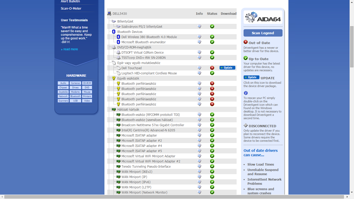
Task: Select Microsoft ISATAP adapter #5 row text
Action: 142,151
